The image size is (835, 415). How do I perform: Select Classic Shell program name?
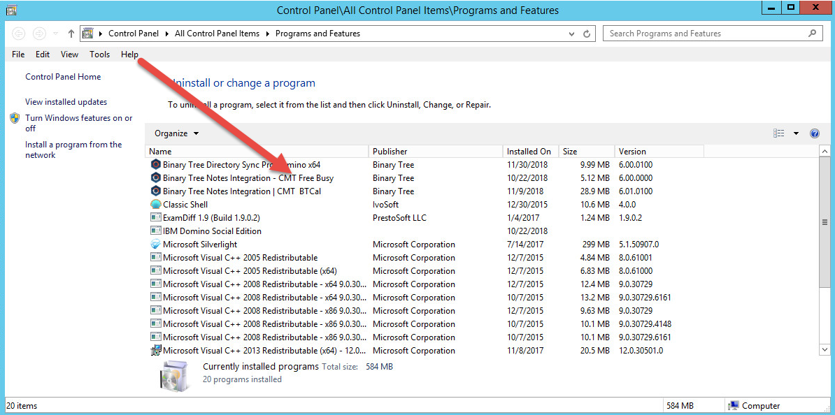(185, 204)
